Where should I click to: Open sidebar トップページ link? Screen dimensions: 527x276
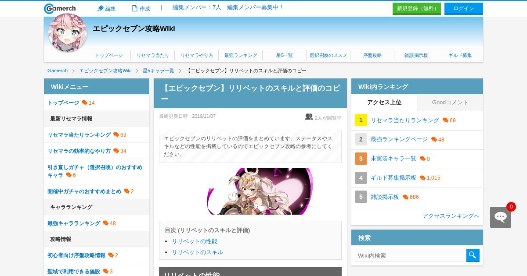point(63,103)
